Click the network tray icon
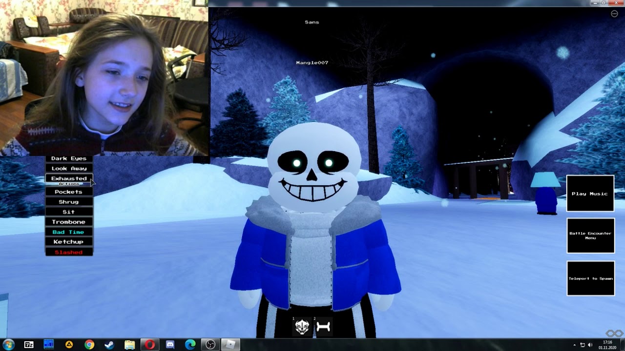Screen dimensions: 625x351 [583, 345]
